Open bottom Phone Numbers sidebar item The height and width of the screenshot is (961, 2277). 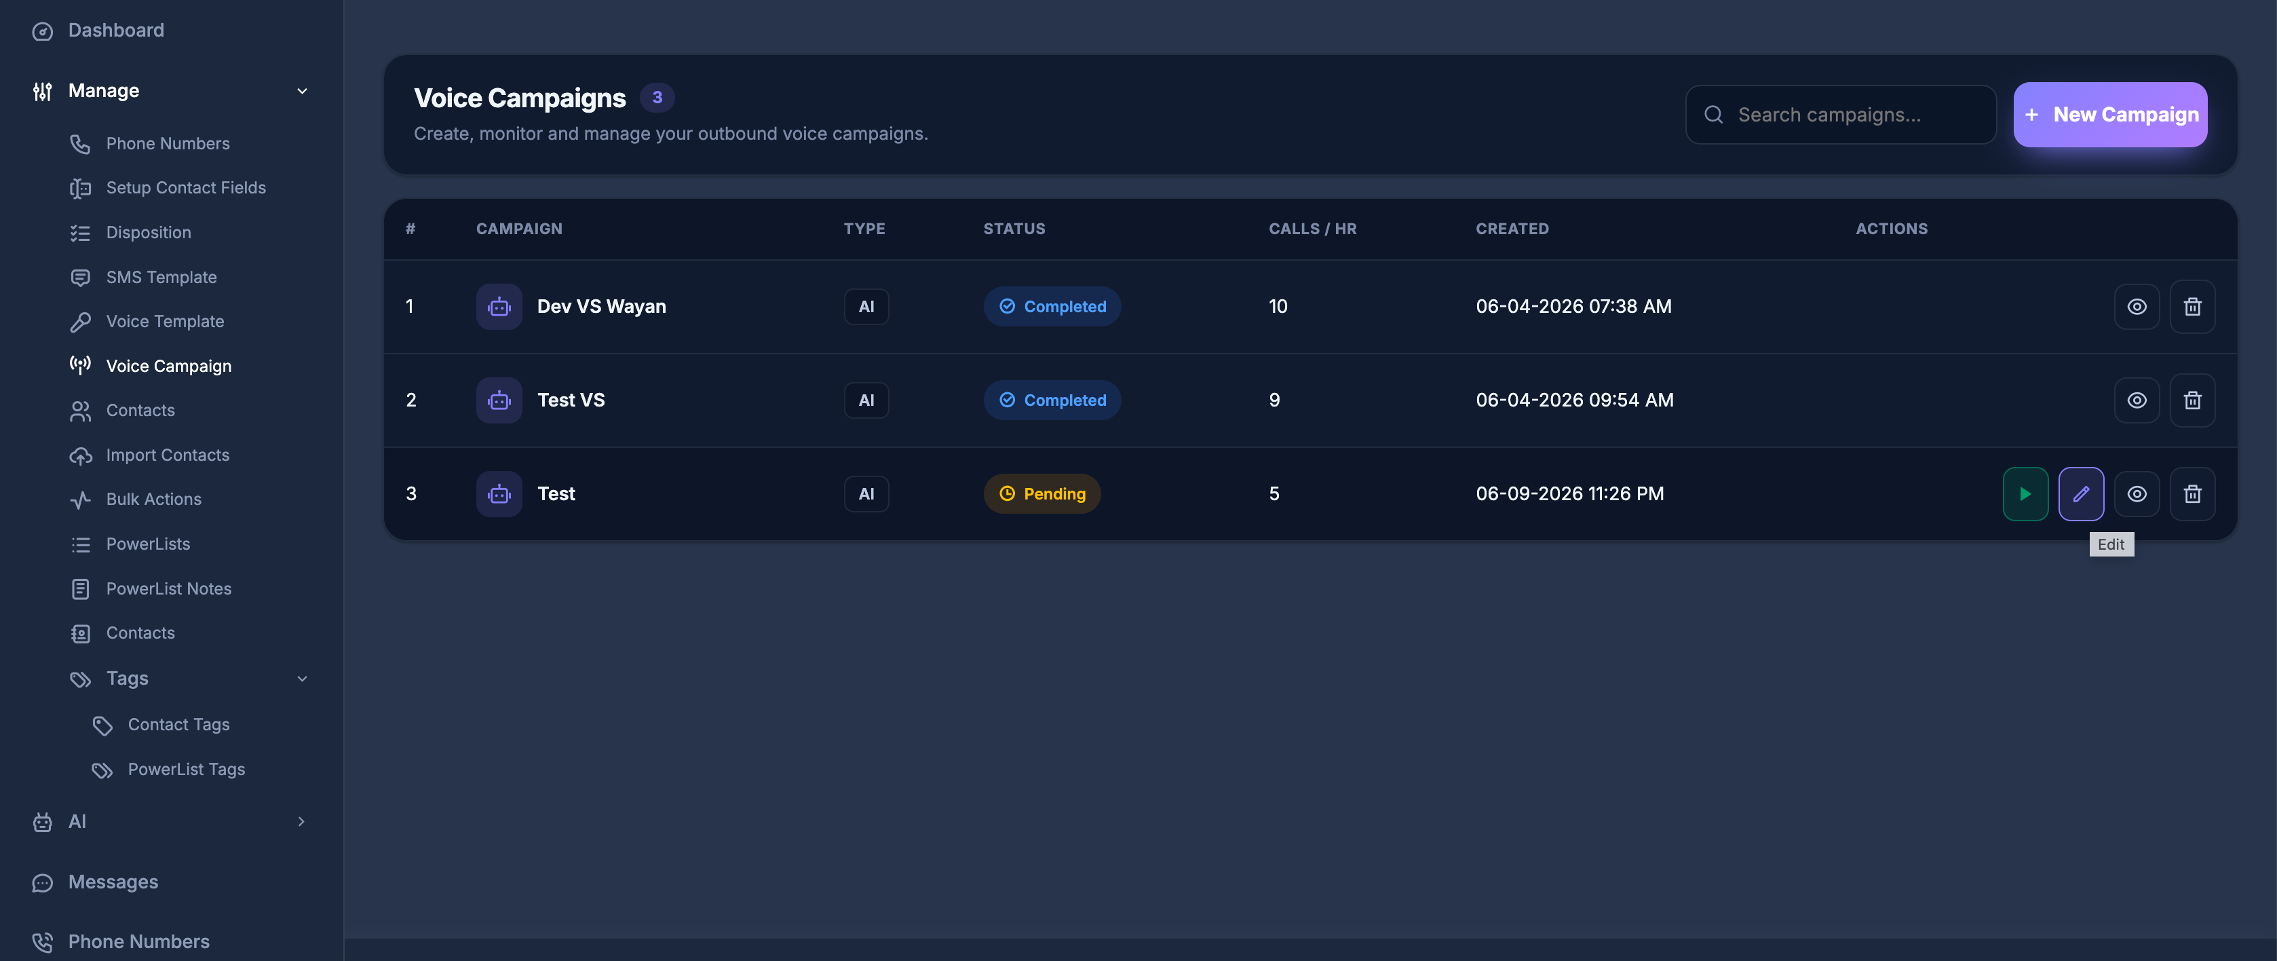(139, 941)
